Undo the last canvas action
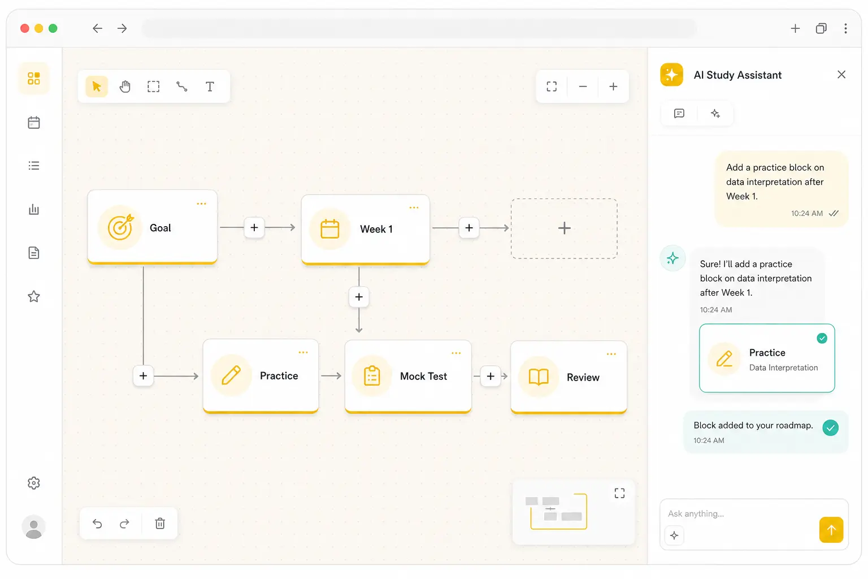 coord(97,524)
